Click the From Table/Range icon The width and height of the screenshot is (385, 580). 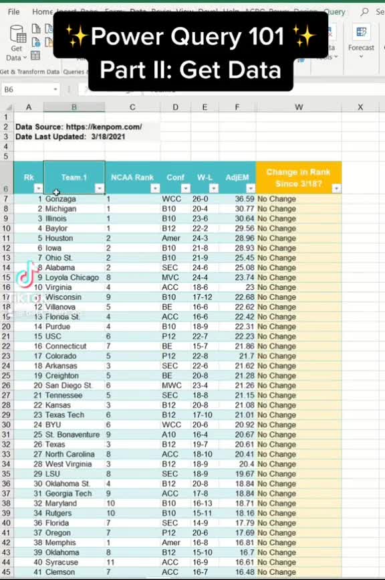coord(35,56)
